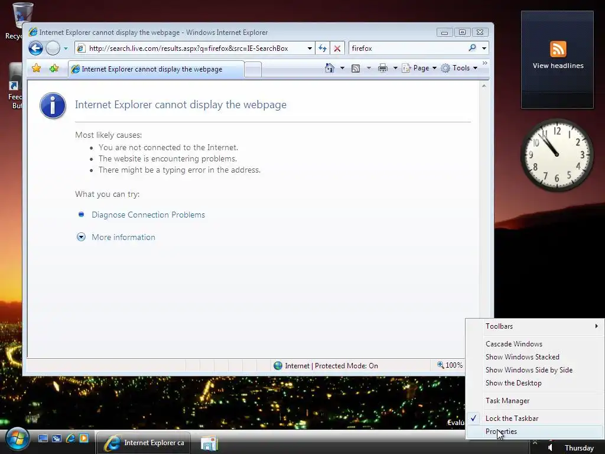Go back with the IE Back button
This screenshot has width=605, height=454.
point(35,48)
